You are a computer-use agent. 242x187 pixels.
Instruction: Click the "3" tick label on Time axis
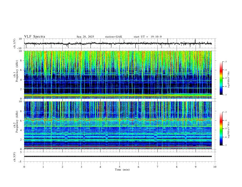(x=81, y=167)
